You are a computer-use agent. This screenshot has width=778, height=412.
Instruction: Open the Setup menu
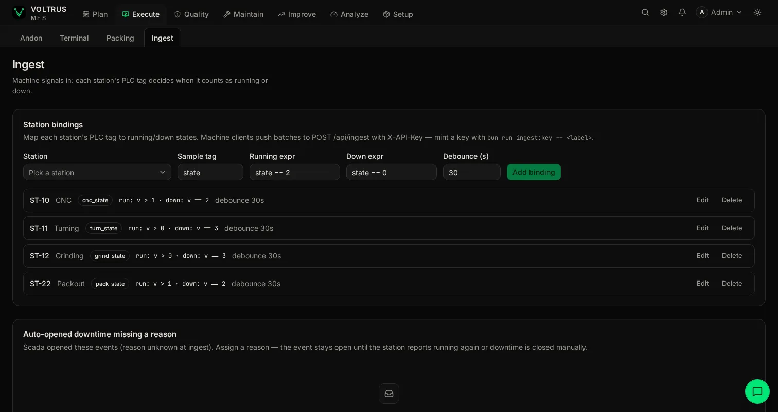point(398,14)
